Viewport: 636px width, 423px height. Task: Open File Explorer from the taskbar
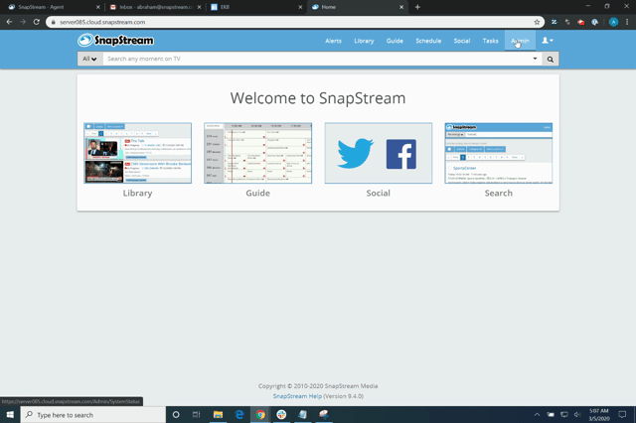(219, 415)
